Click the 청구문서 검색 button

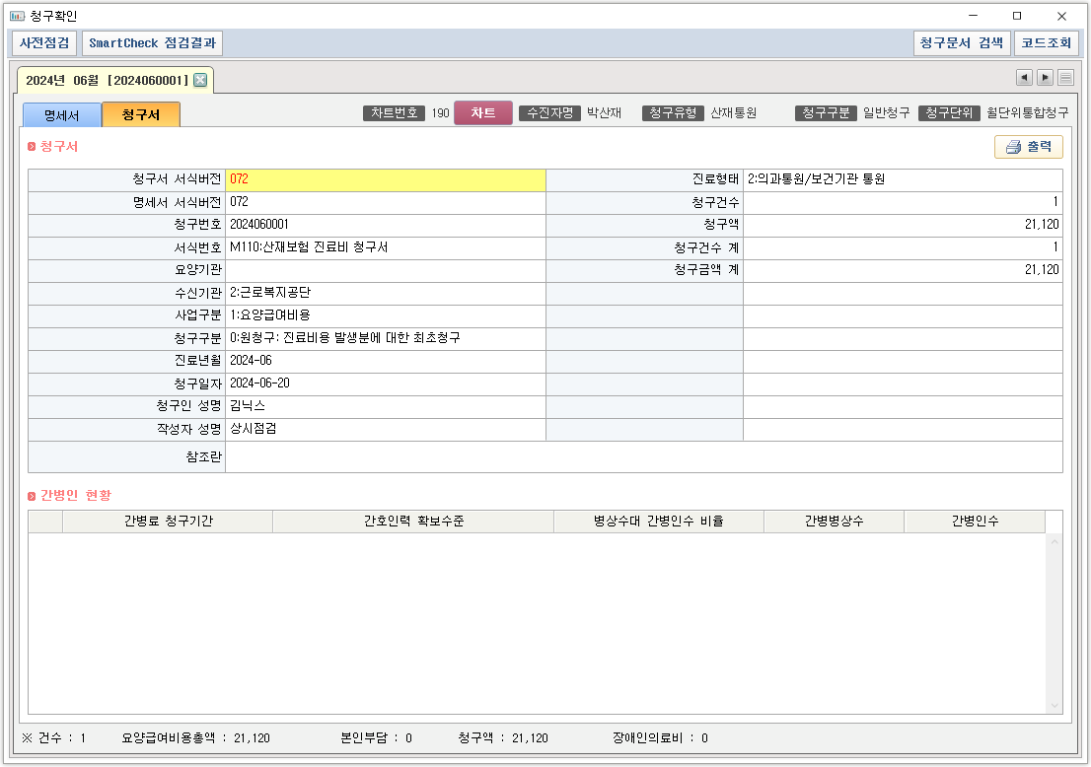coord(961,43)
